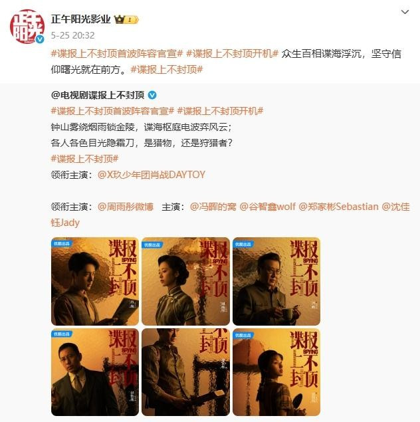The width and height of the screenshot is (420, 422).
Task: View the poster of the woman in a qipao
Action: pos(185,281)
